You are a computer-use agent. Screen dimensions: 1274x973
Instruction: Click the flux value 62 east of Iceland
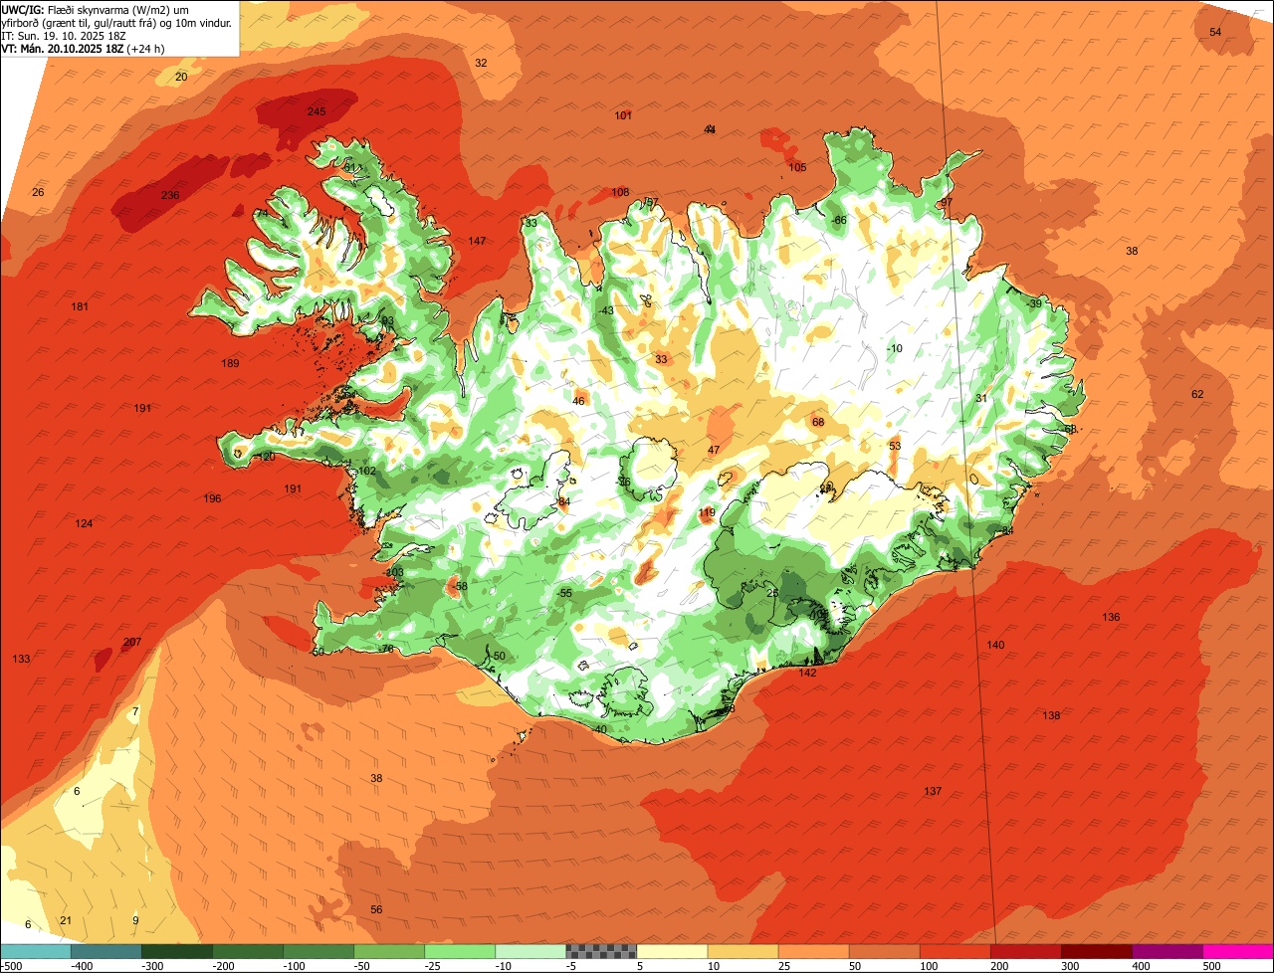(1197, 394)
